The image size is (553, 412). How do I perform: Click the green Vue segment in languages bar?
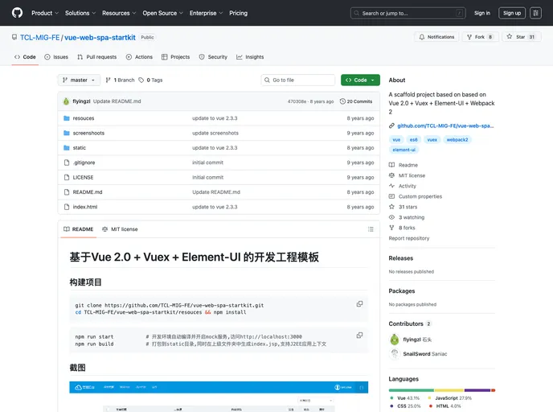[x=412, y=390]
